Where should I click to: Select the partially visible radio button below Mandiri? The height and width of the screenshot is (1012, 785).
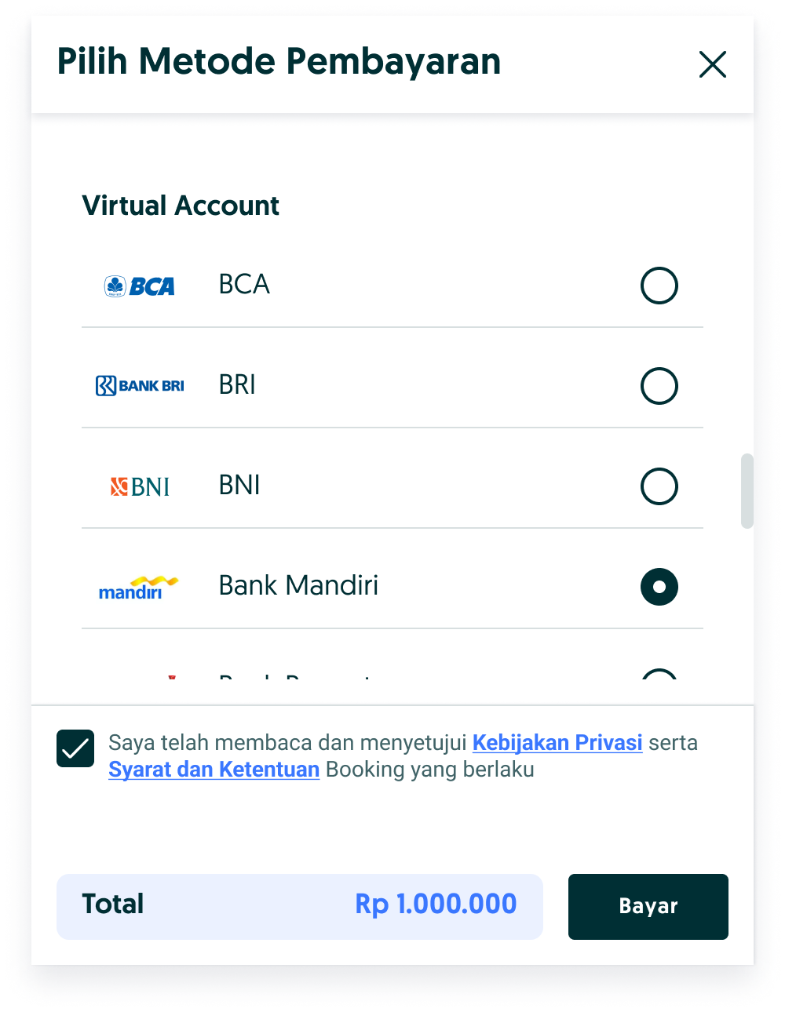pos(659,674)
